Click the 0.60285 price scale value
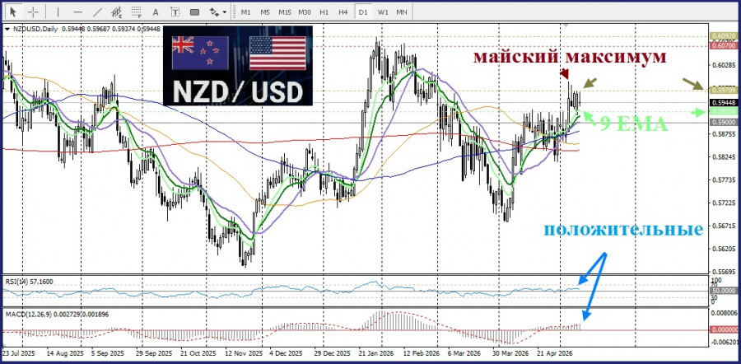Viewport: 741px width, 364px height. click(x=722, y=65)
